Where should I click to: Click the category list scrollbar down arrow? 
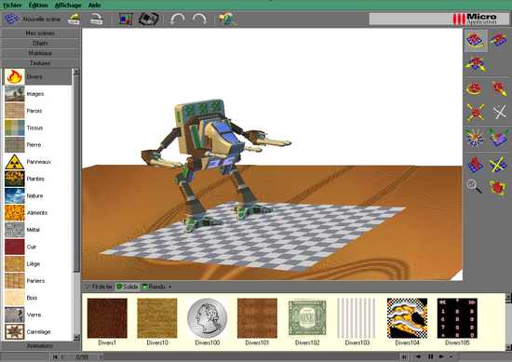76,337
